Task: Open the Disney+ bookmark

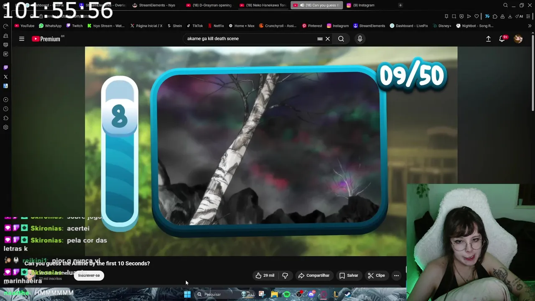Action: (442, 26)
